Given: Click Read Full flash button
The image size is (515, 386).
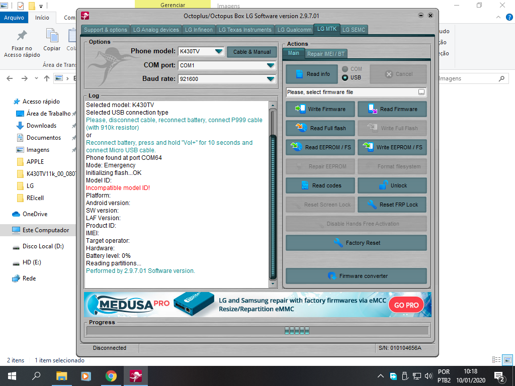Looking at the screenshot, I should (x=320, y=128).
